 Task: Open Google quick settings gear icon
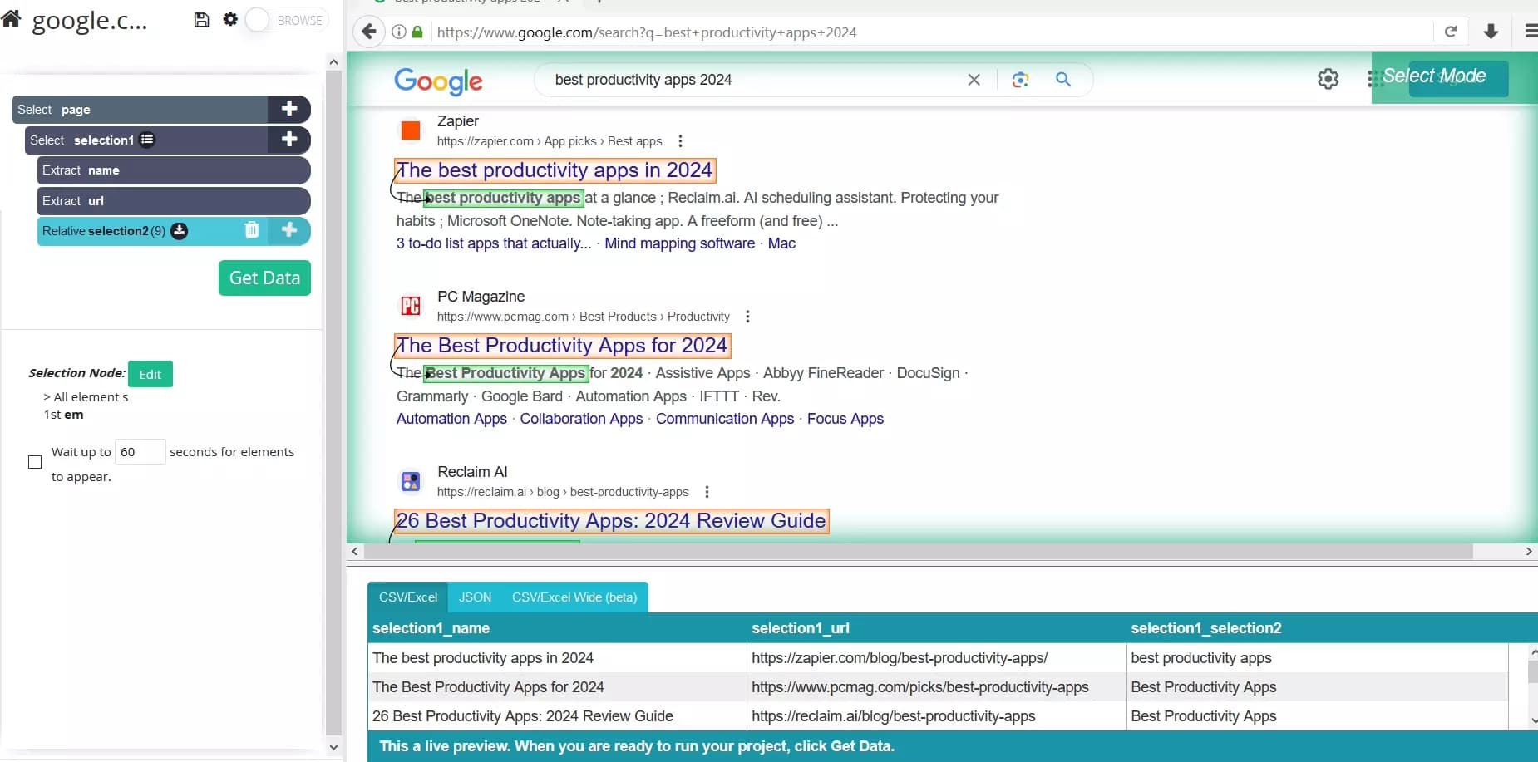[x=1328, y=77]
